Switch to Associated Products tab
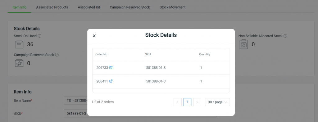Image resolution: width=318 pixels, height=122 pixels. [x=52, y=7]
